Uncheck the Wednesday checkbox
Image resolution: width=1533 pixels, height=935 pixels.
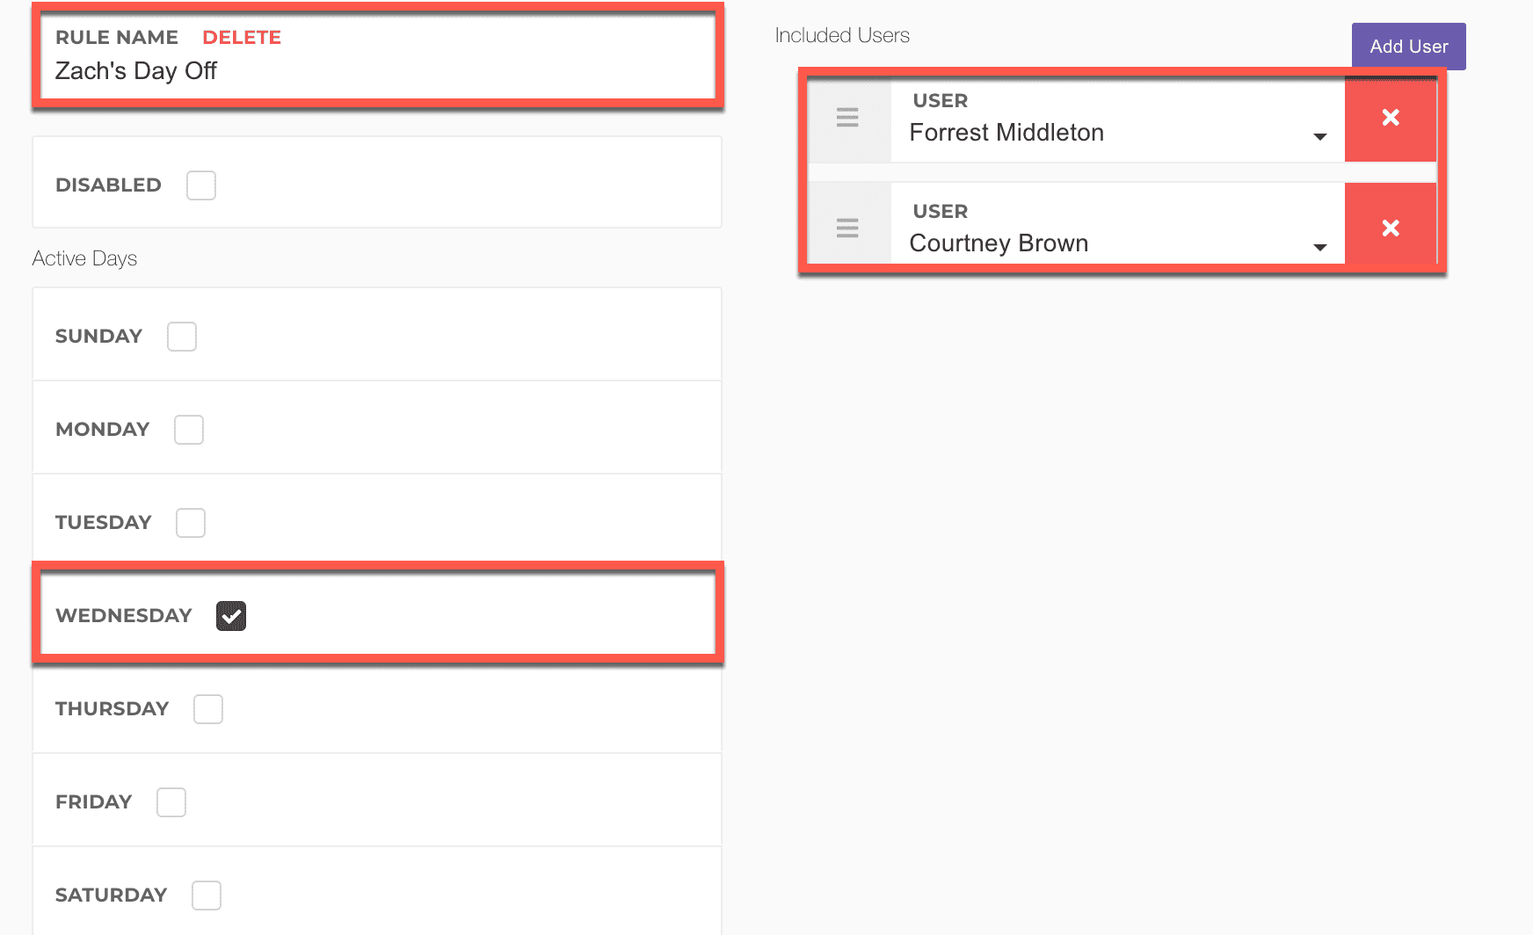tap(231, 616)
